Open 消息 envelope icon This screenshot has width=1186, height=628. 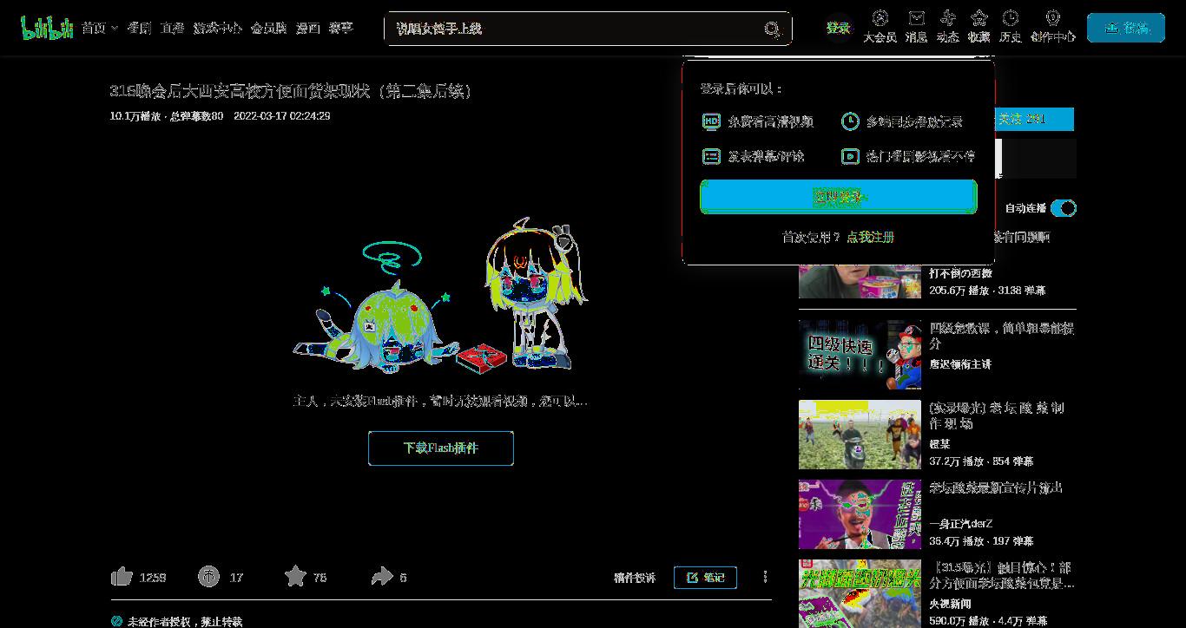(916, 17)
